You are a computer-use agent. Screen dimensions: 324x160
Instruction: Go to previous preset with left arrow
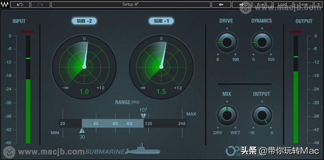[x=221, y=5]
